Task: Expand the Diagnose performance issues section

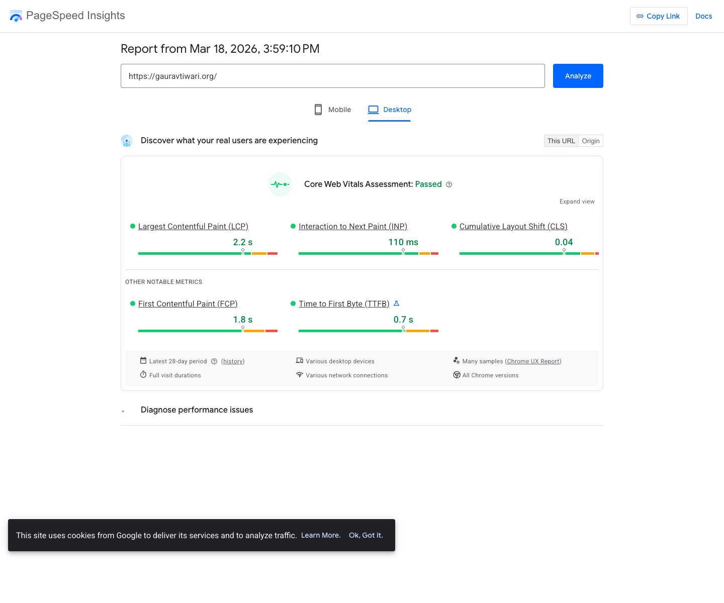Action: tap(197, 410)
